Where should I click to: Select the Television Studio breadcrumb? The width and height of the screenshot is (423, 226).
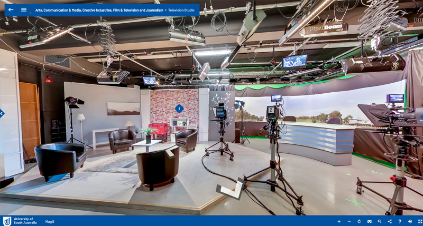181,10
